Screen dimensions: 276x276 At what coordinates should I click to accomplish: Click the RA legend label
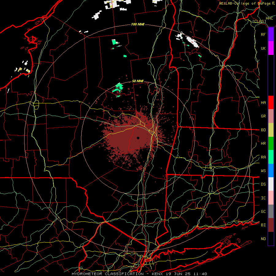point(263,157)
